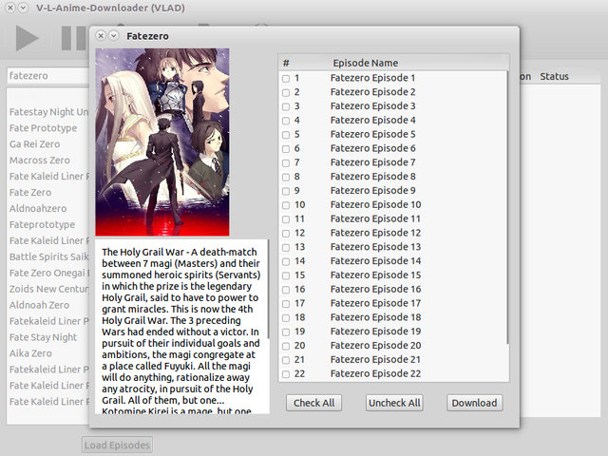Click the 'Fatezero Episode 12' name text

(375, 233)
